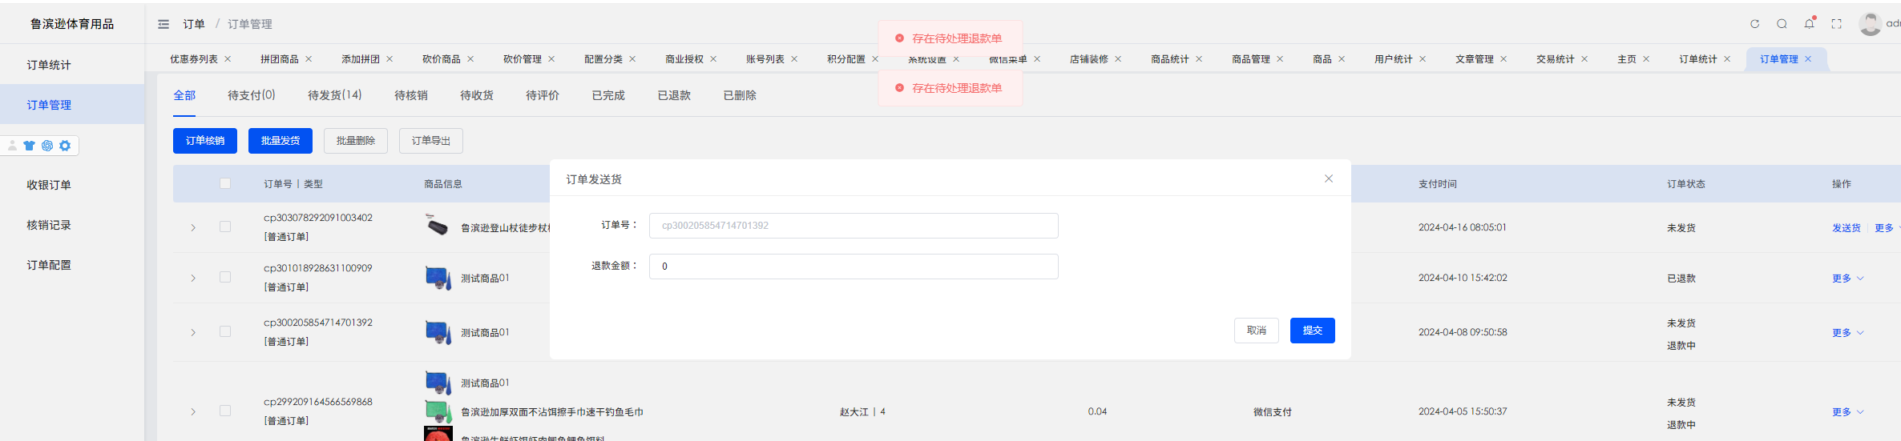Close the 优惠券列表 tab
This screenshot has width=1901, height=441.
pyautogui.click(x=228, y=59)
